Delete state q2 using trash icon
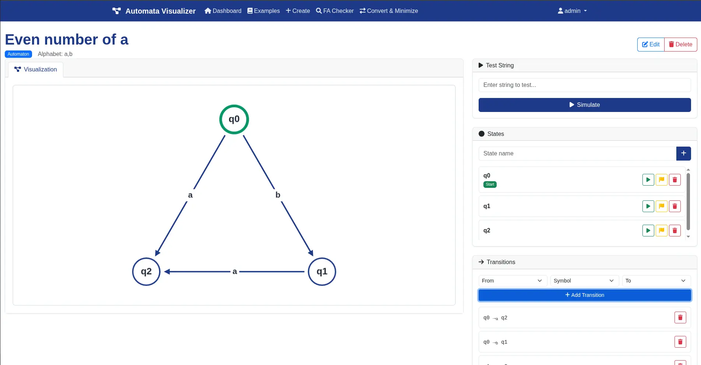 click(674, 231)
